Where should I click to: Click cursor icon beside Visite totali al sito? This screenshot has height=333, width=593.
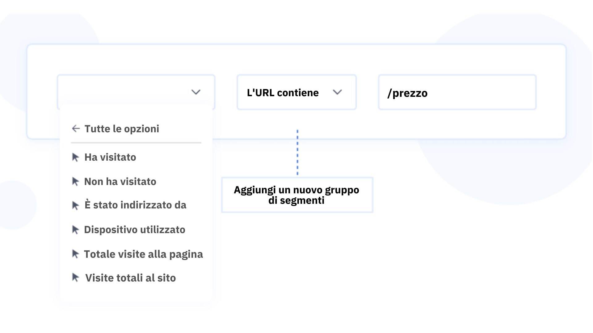[75, 278]
